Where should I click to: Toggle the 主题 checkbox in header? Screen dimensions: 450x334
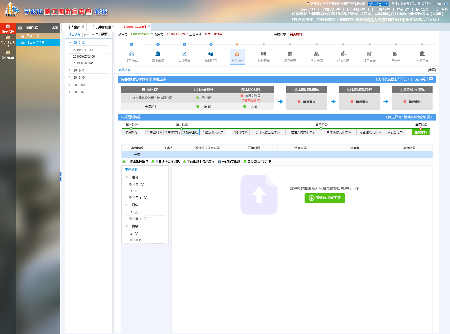446,4
